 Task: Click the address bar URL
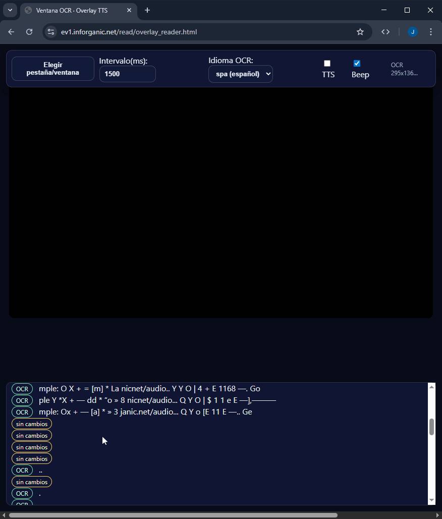pos(129,32)
